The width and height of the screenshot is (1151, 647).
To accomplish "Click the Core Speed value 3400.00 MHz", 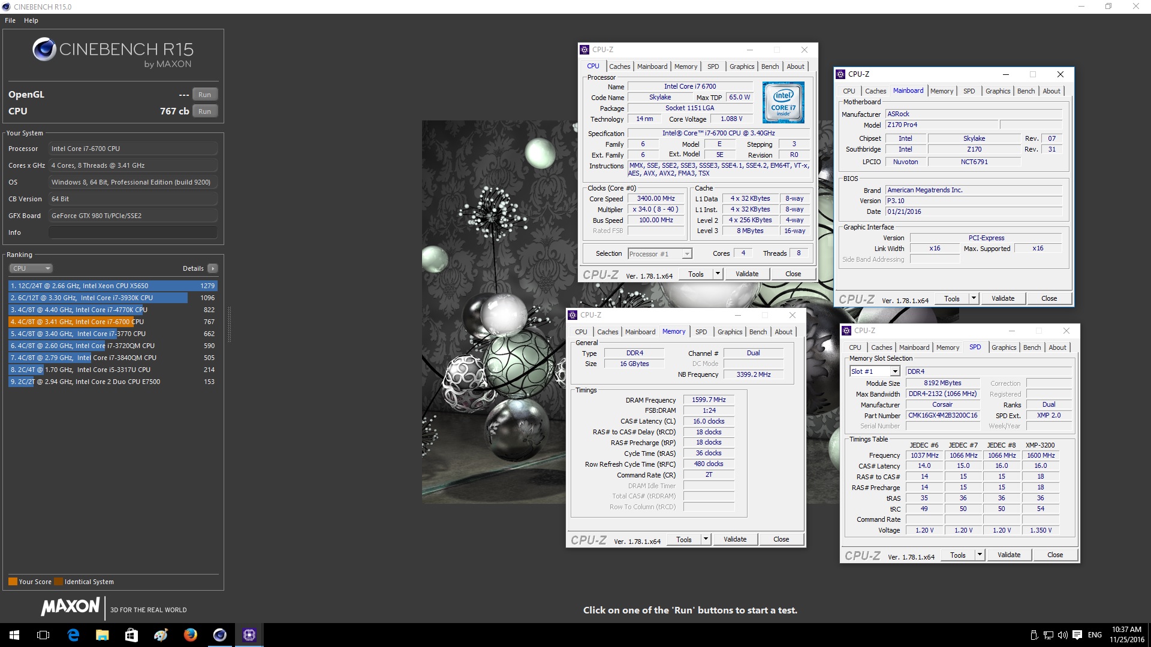I will (656, 198).
